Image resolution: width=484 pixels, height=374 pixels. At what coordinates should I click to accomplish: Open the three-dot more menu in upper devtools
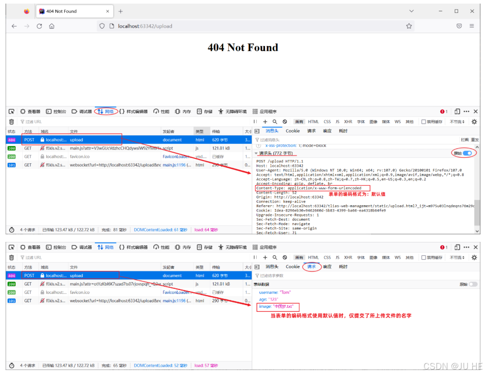coord(466,112)
